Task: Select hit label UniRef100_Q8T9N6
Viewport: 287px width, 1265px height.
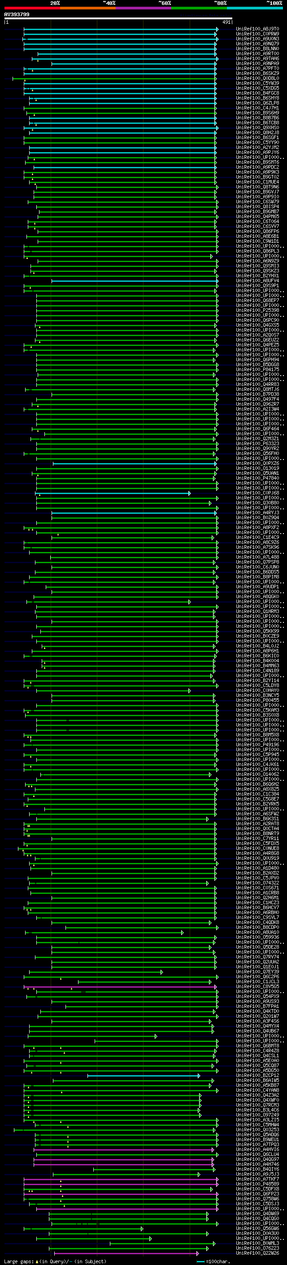Action: 257,187
